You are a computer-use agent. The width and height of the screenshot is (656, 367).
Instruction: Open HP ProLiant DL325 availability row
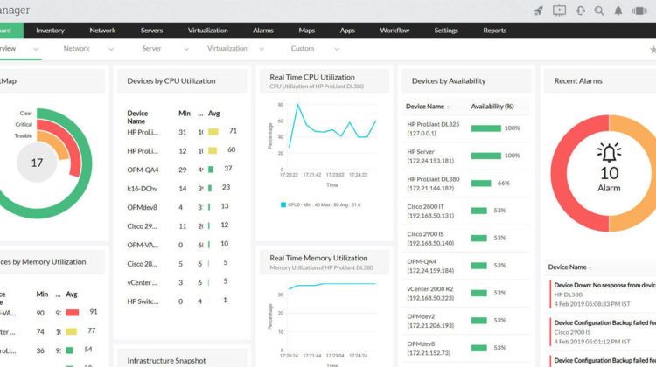(x=465, y=128)
